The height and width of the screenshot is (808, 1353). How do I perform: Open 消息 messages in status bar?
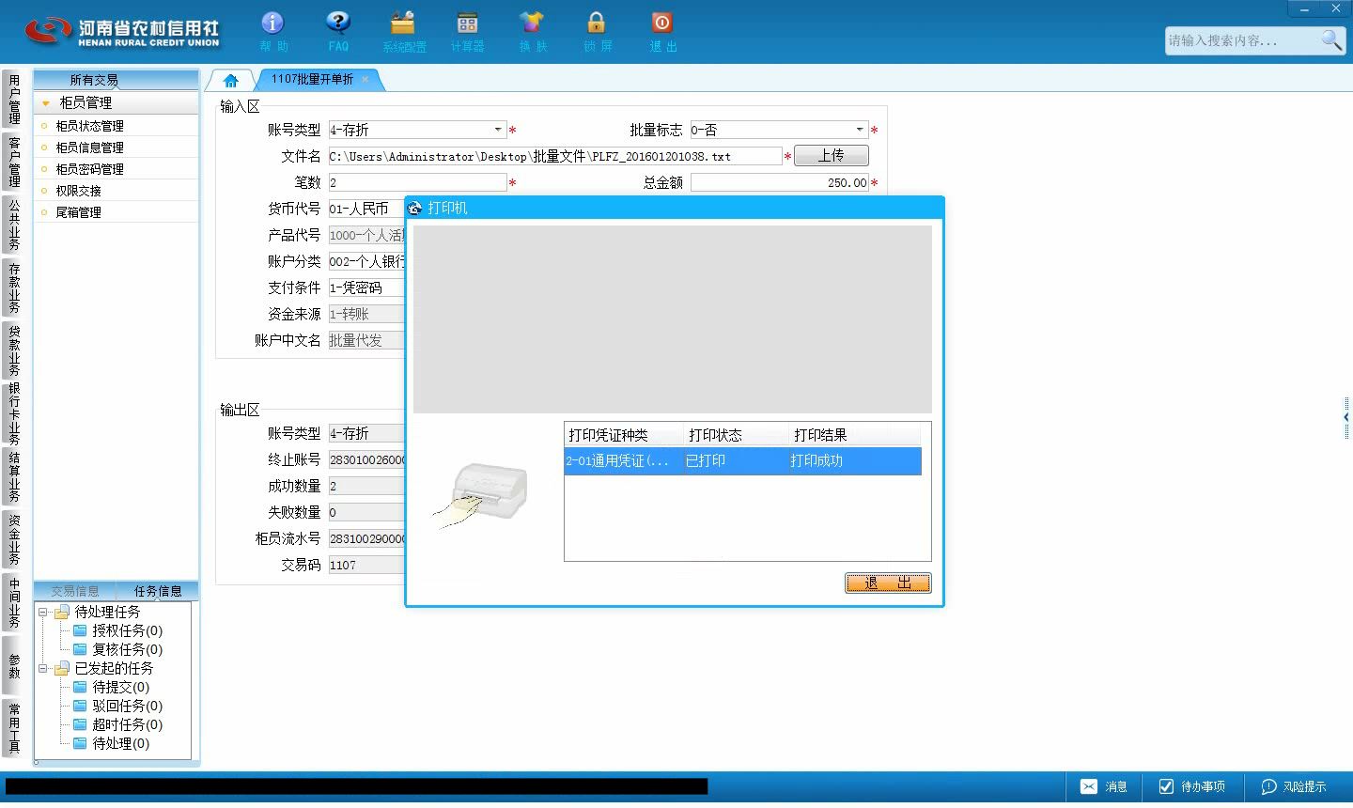click(1103, 786)
